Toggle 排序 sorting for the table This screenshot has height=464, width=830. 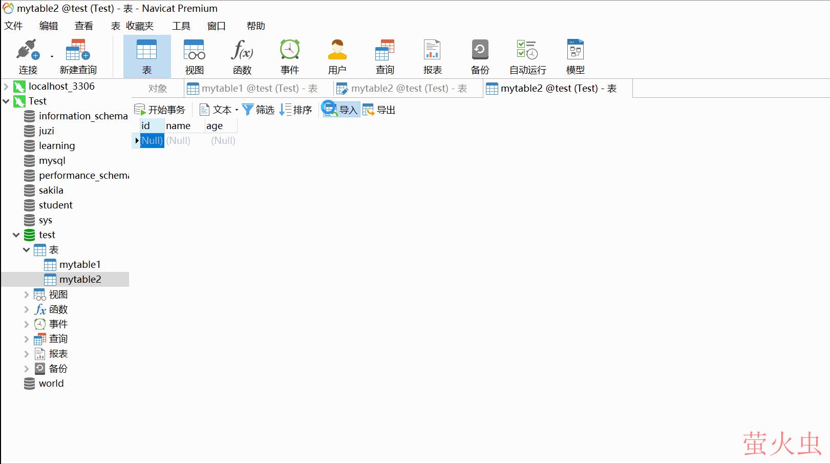click(295, 109)
